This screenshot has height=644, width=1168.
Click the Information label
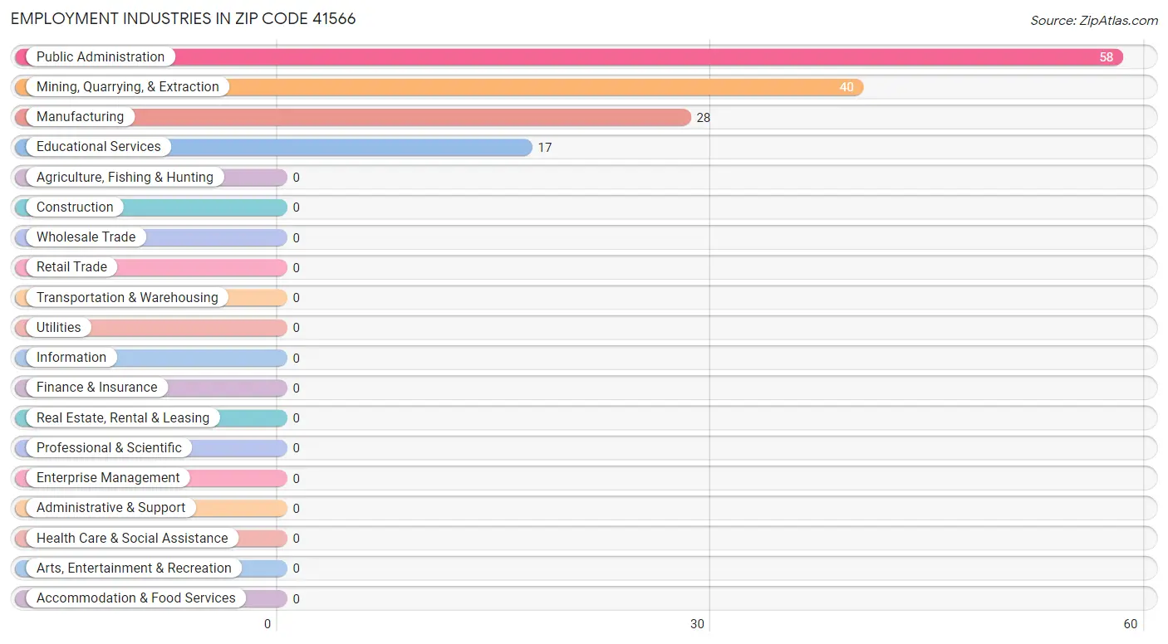[x=71, y=357]
